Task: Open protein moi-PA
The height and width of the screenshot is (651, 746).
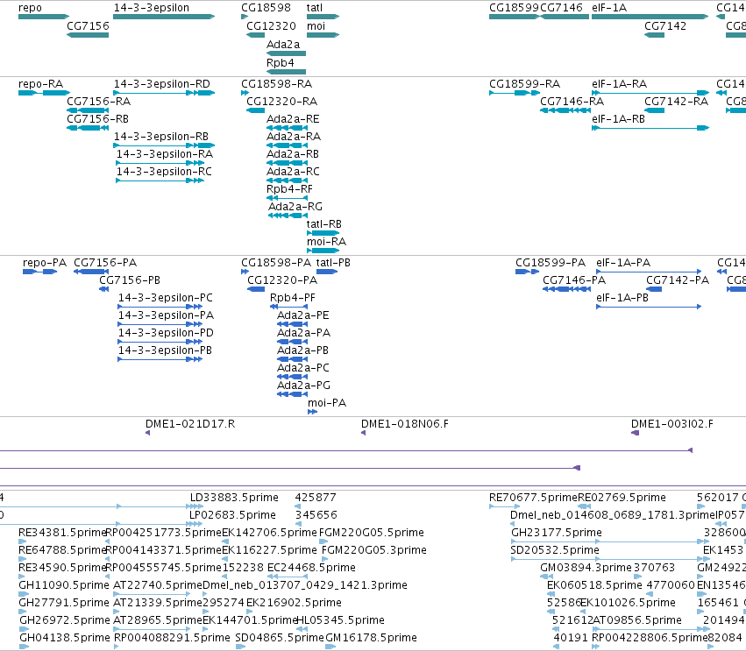Action: [327, 403]
